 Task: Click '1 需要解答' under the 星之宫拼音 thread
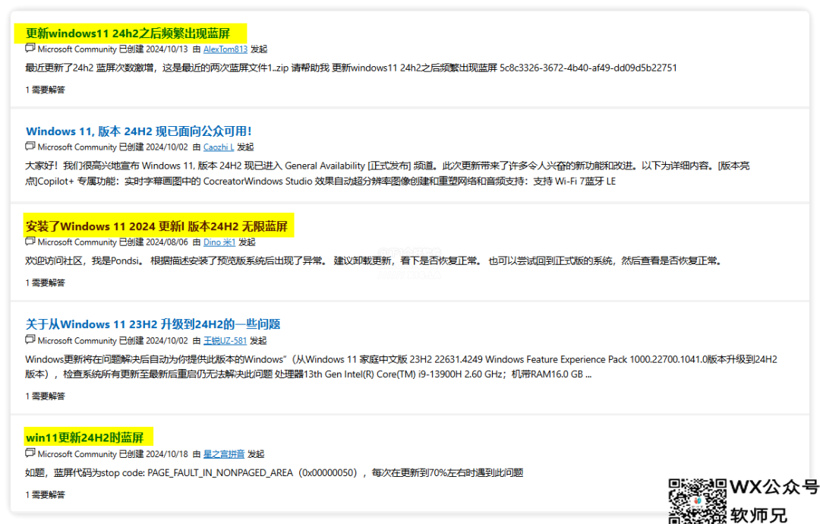[x=46, y=494]
